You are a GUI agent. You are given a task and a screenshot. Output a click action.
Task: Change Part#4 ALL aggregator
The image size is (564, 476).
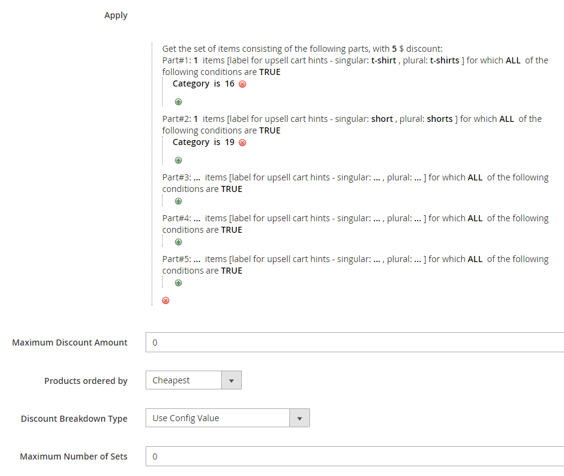[x=475, y=219]
